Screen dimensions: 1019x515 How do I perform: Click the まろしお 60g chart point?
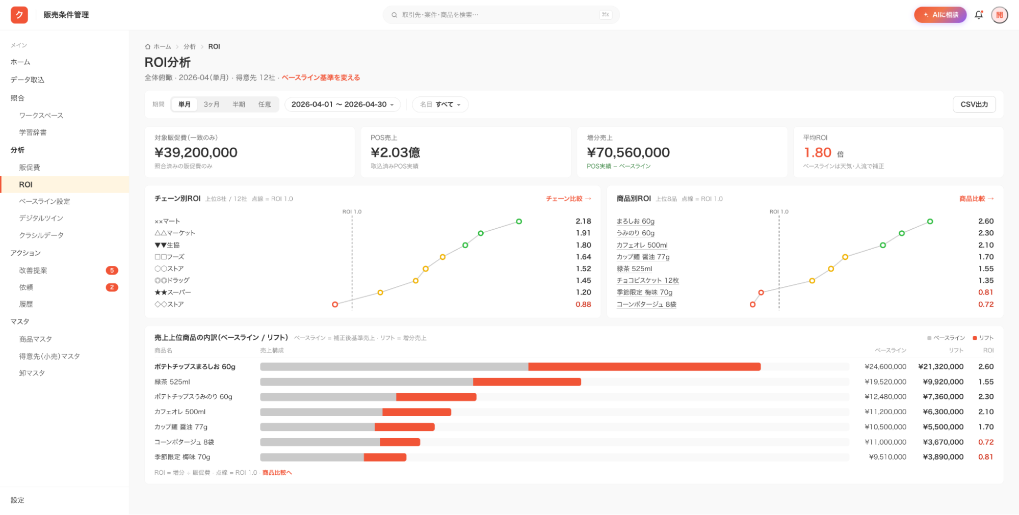(x=930, y=222)
